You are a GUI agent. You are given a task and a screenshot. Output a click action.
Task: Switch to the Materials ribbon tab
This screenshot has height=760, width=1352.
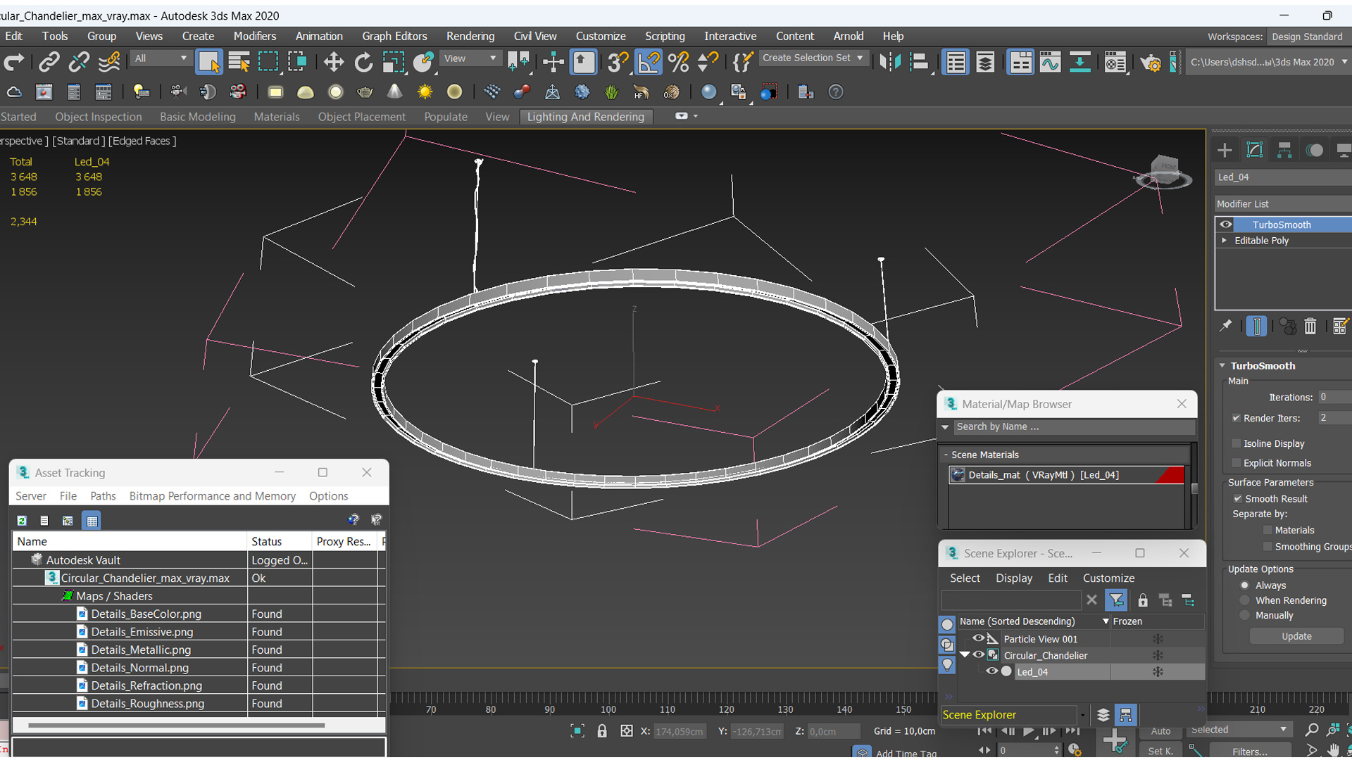tap(277, 117)
